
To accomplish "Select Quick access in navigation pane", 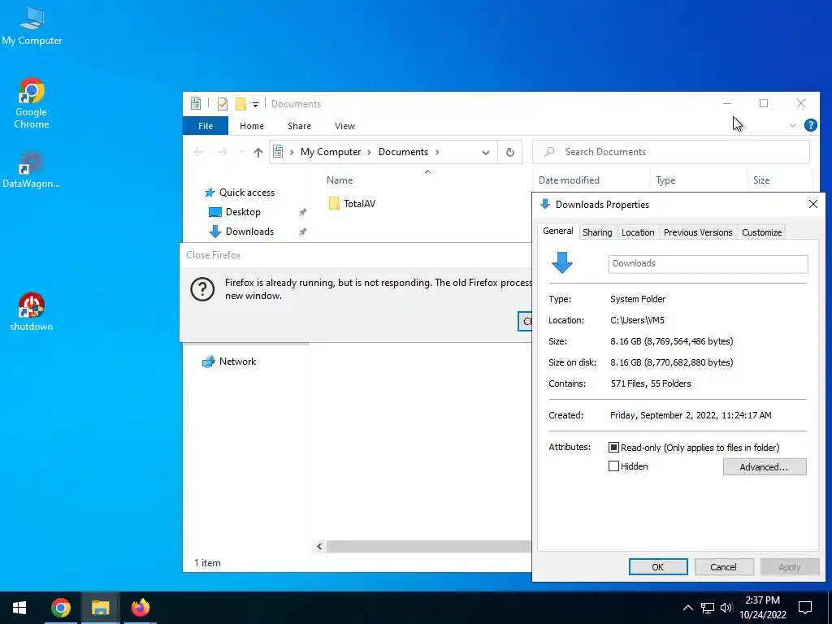I will tap(247, 193).
